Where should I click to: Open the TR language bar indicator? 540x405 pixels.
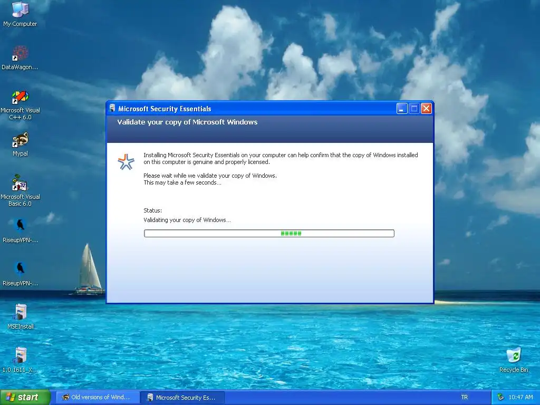click(x=464, y=398)
